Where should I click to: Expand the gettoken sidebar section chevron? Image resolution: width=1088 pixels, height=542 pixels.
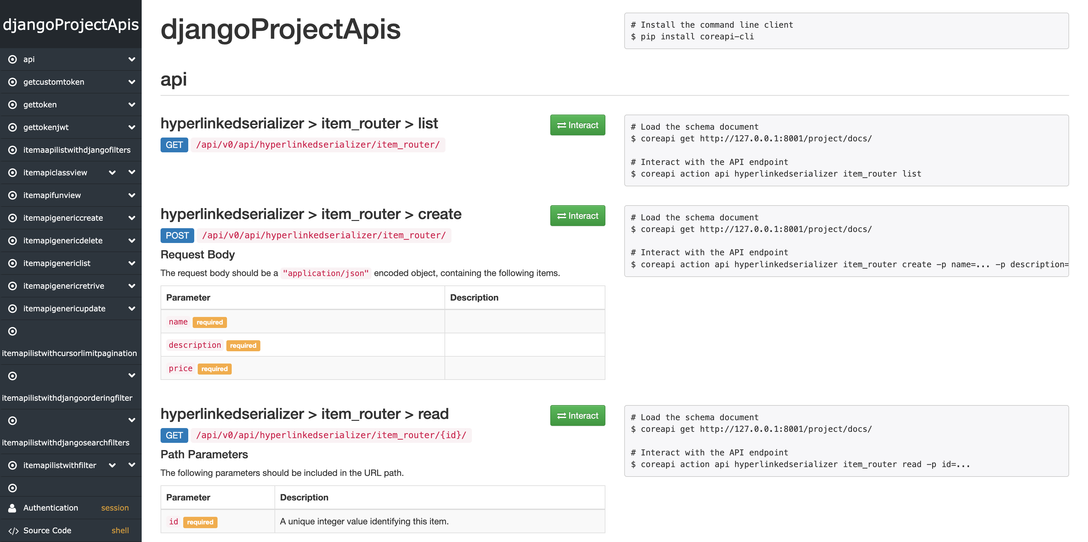coord(132,104)
